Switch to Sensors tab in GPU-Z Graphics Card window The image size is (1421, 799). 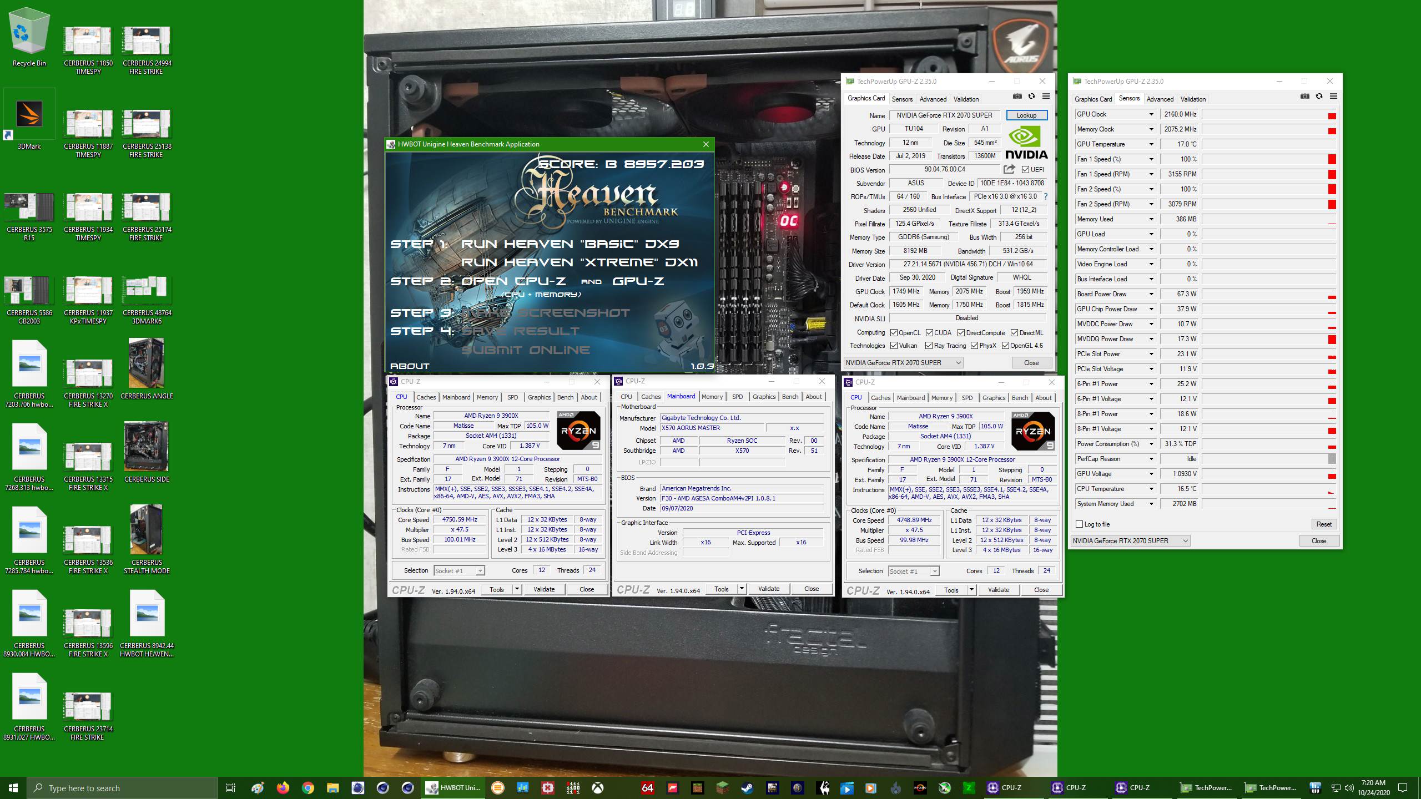click(x=902, y=99)
